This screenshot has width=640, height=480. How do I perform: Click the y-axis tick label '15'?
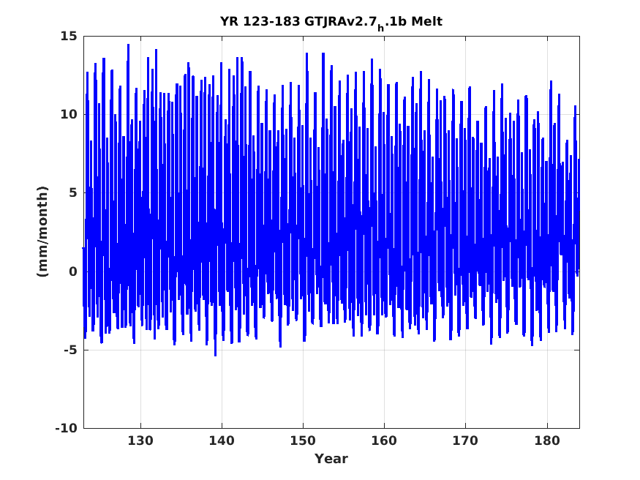tap(69, 37)
